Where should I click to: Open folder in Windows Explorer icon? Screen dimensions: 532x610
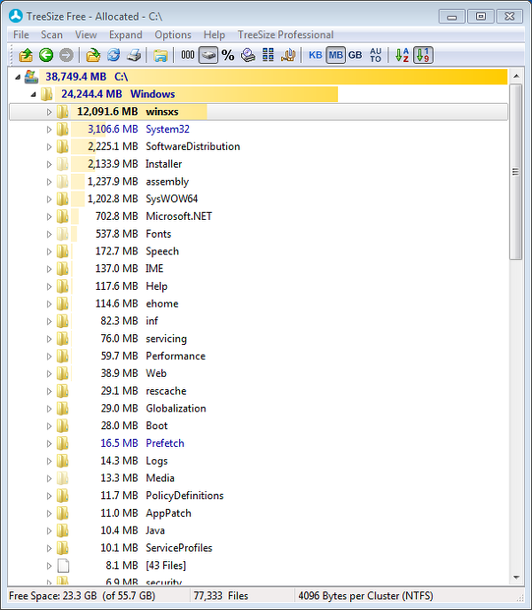tap(160, 55)
